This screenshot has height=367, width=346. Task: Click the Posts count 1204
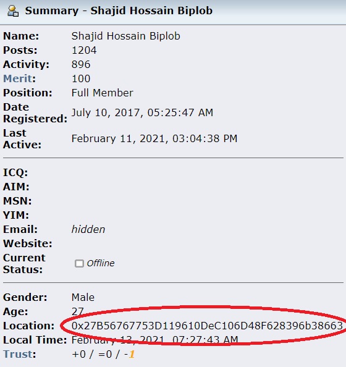(x=84, y=50)
